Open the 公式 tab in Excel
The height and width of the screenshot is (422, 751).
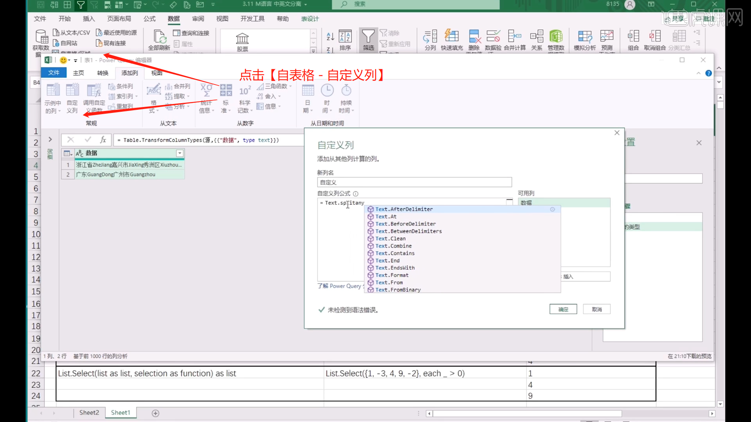tap(149, 19)
